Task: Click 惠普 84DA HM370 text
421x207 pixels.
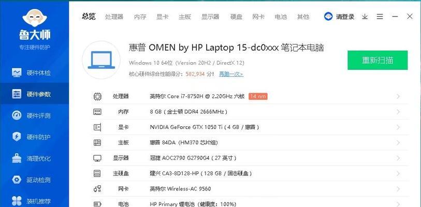Action: pos(184,142)
